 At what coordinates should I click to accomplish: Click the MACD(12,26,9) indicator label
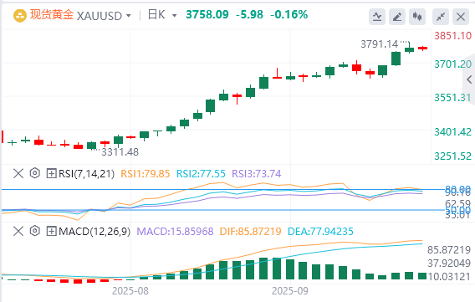(94, 232)
